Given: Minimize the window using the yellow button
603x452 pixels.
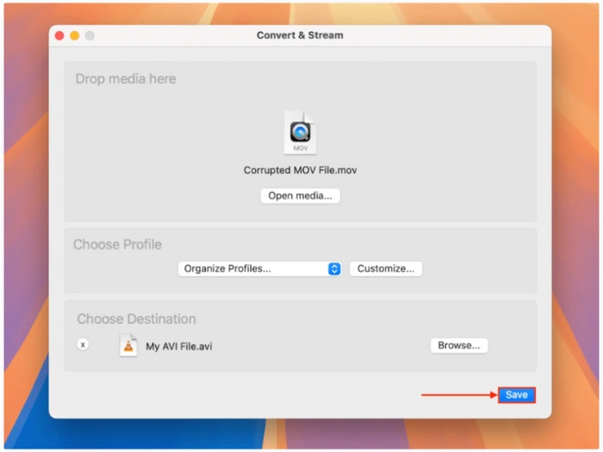Looking at the screenshot, I should pos(74,35).
